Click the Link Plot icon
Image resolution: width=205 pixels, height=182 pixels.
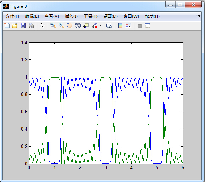pos(109,25)
